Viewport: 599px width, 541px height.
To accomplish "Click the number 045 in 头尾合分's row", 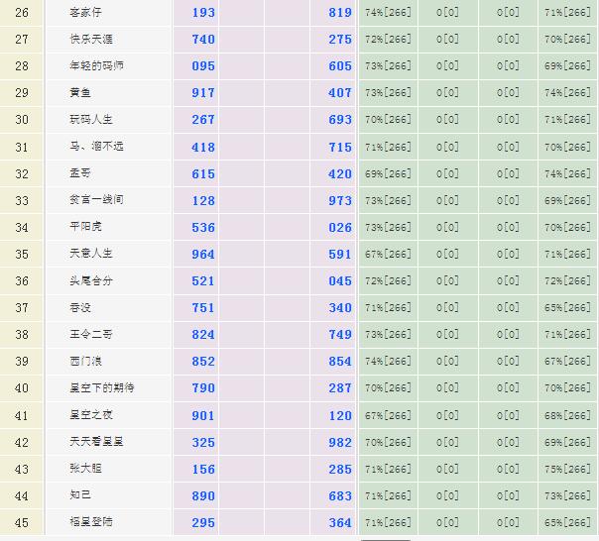I will pos(340,281).
